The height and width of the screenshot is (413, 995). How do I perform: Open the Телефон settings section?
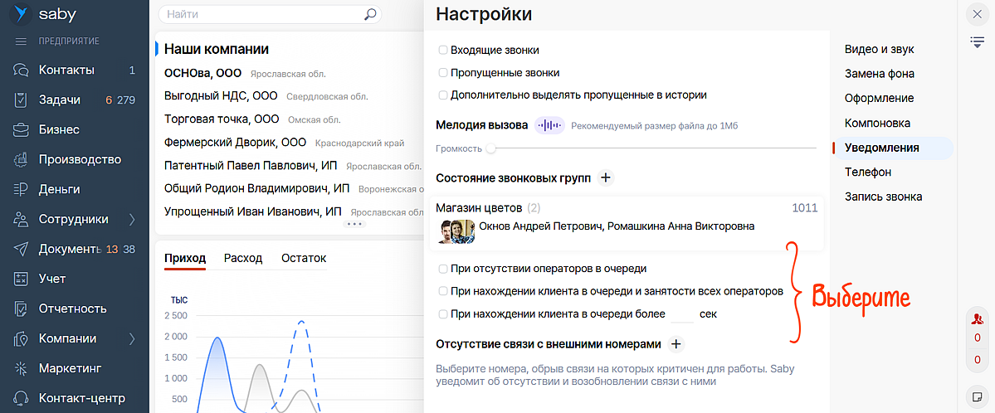[867, 172]
